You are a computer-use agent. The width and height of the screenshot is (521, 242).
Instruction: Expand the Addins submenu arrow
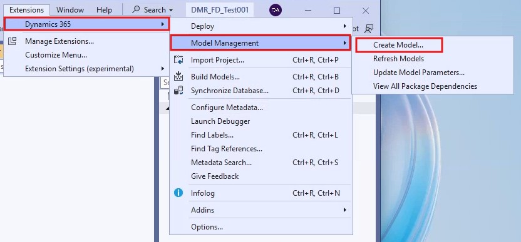coord(345,210)
